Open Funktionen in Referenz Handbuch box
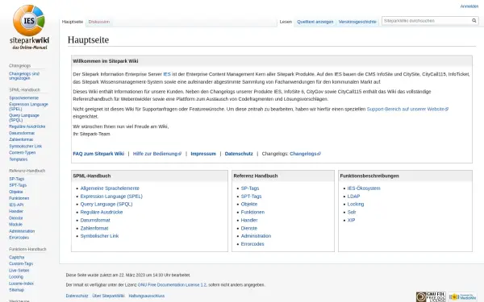Image resolution: width=484 pixels, height=302 pixels. pos(252,212)
